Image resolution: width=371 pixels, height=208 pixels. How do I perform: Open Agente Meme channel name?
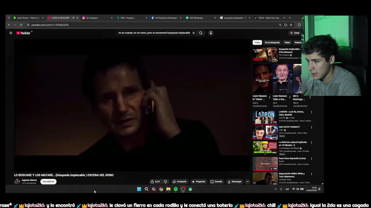29,180
